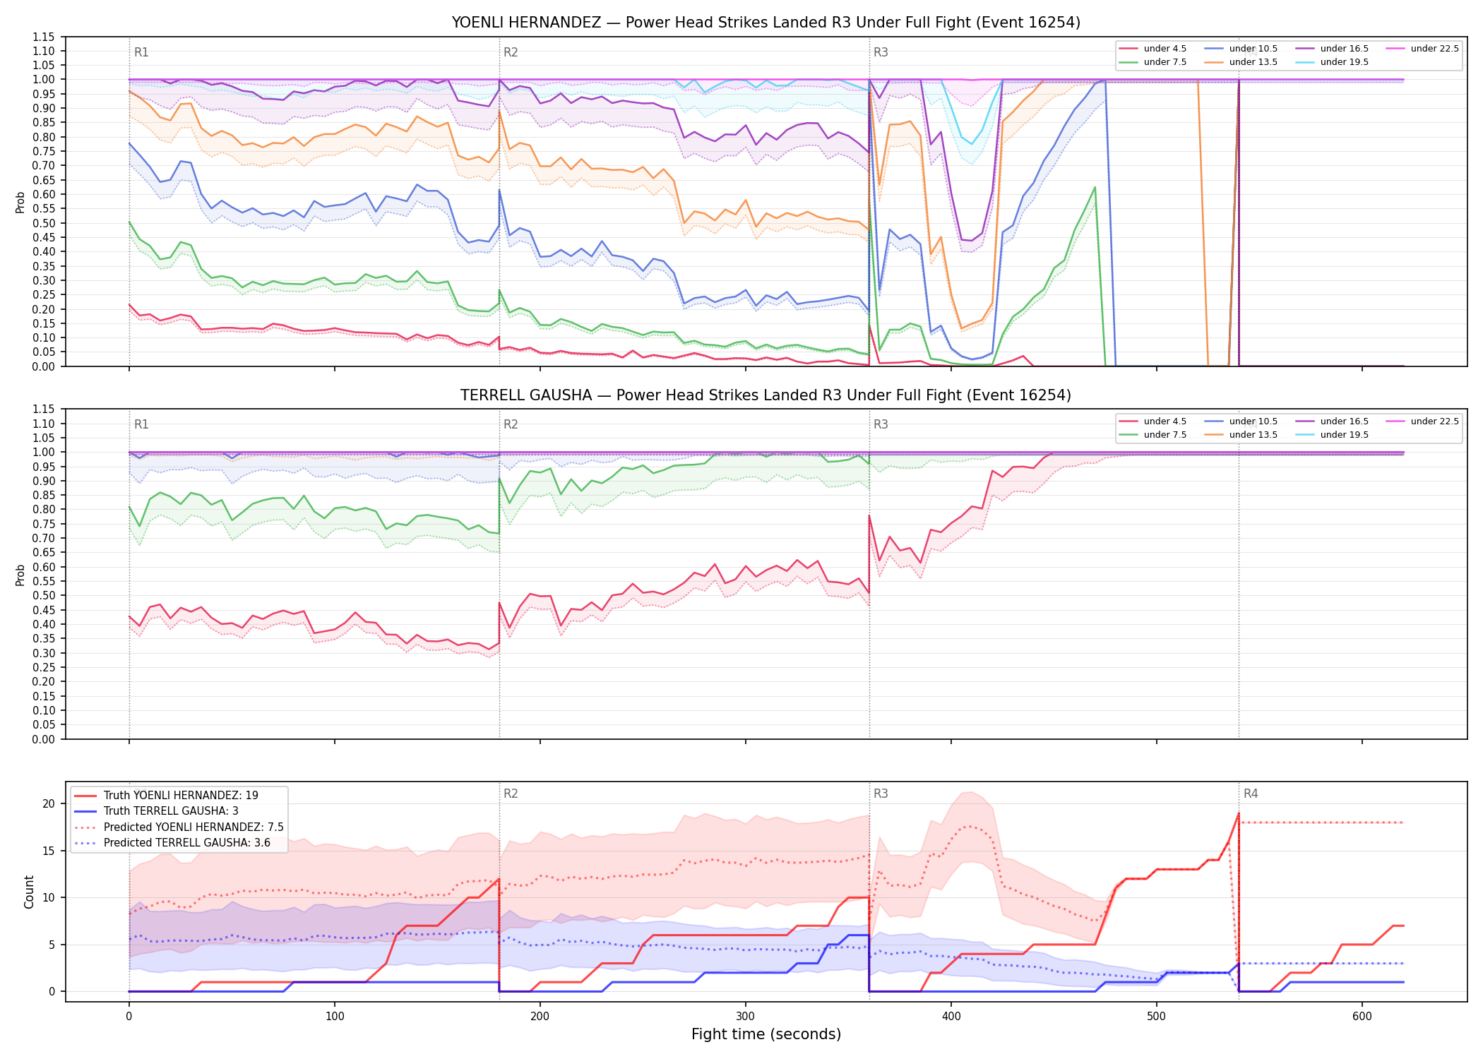
Task: Click the TERRELL GAUSHA chart title
Action: (x=766, y=395)
